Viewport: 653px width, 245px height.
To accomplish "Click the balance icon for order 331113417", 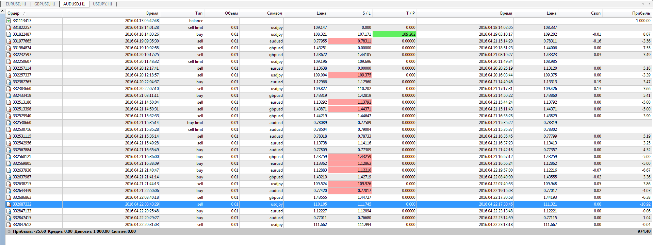I will click(9, 21).
